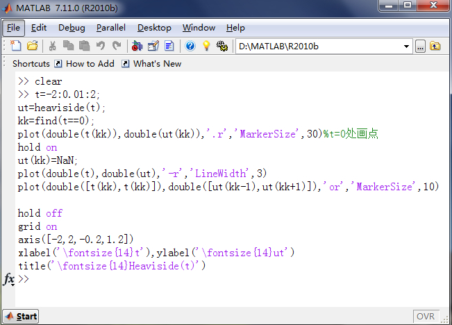Expand the current folder dropdown arrow

click(406, 47)
